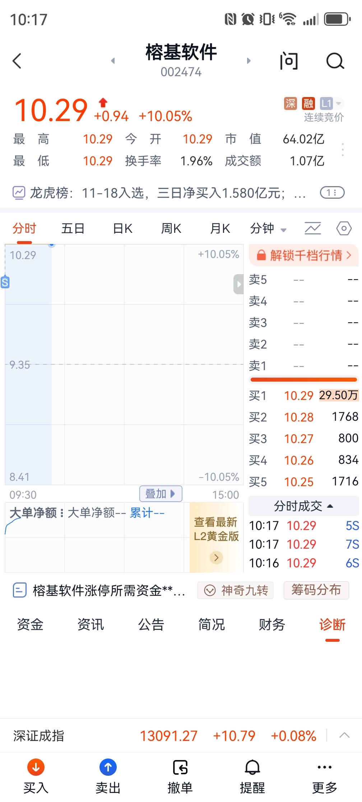
Task: Collapse order book side arrow
Action: (238, 284)
